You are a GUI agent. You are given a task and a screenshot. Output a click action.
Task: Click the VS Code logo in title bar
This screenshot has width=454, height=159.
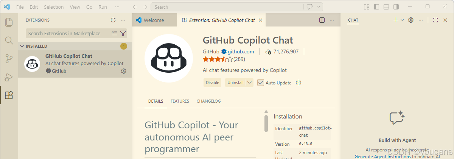click(x=6, y=7)
